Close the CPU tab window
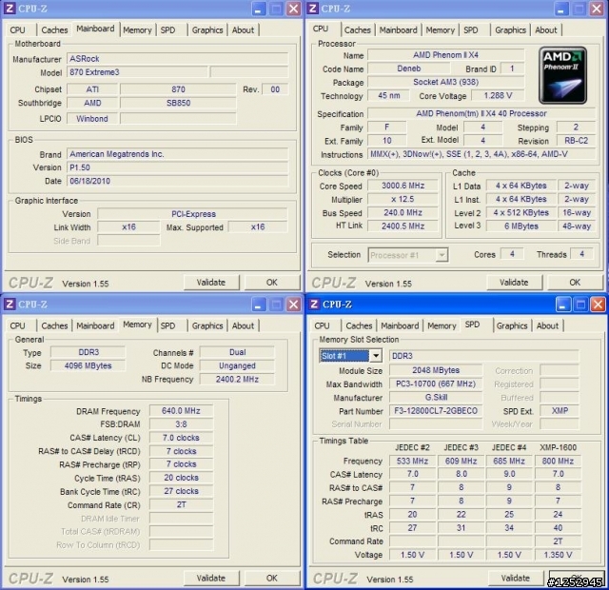This screenshot has height=590, width=609. coord(597,9)
